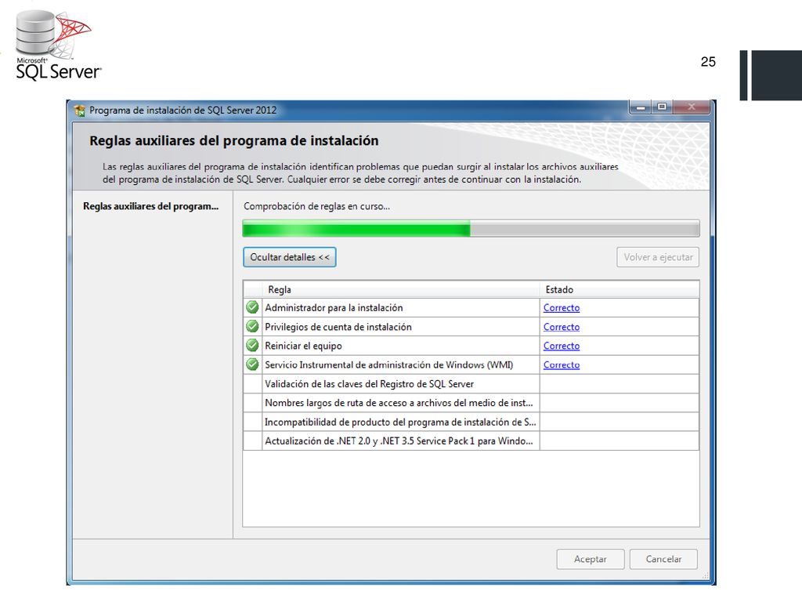Close the SQL Server 2012 setup window
The width and height of the screenshot is (802, 602).
[692, 107]
